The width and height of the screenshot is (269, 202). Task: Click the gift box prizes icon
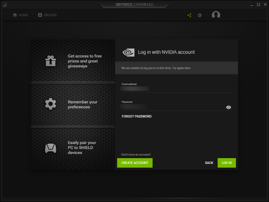(x=50, y=61)
